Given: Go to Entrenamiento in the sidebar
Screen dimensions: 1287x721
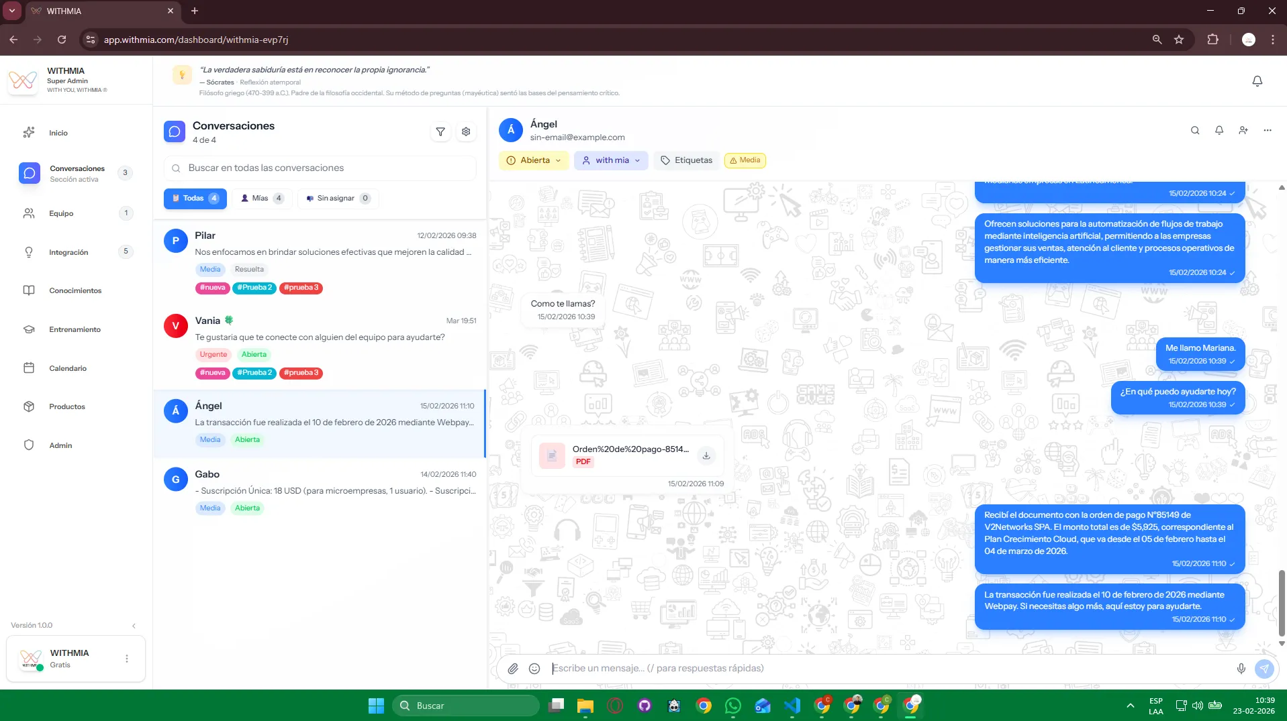Looking at the screenshot, I should click(x=75, y=329).
